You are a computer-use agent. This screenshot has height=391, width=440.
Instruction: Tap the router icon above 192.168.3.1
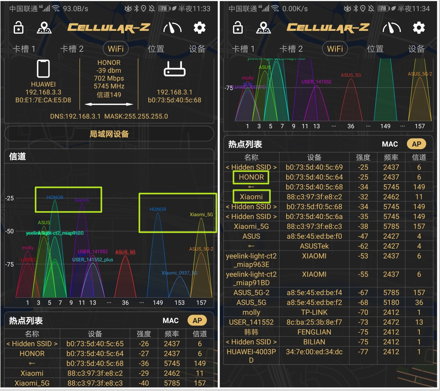tap(175, 69)
